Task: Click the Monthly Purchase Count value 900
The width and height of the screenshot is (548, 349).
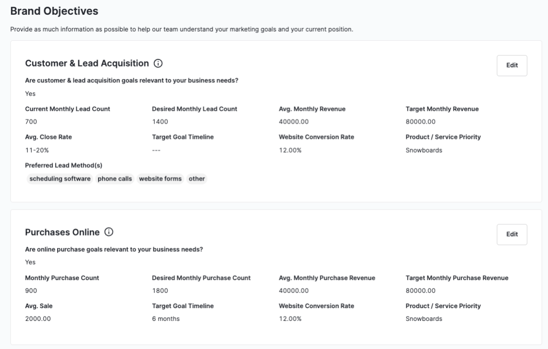Action: (x=31, y=290)
